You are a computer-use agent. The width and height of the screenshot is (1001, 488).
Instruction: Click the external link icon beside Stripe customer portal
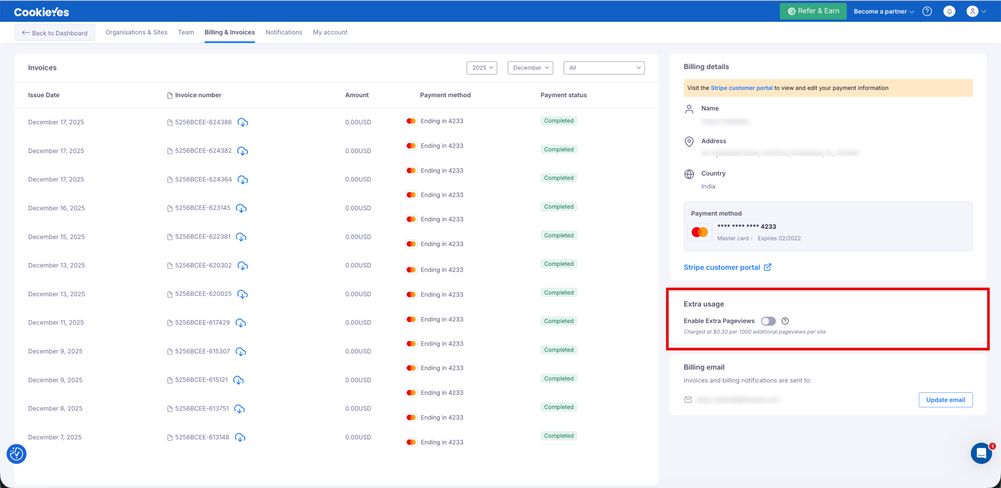pos(768,267)
